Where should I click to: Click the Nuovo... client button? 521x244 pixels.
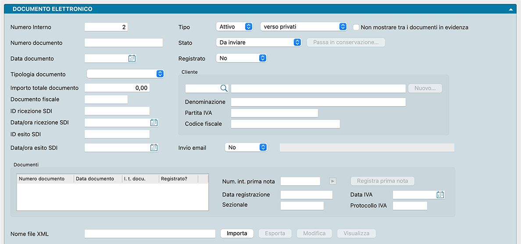click(x=425, y=88)
